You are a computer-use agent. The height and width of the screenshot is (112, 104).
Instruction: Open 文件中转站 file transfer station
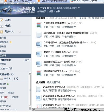tap(5, 106)
